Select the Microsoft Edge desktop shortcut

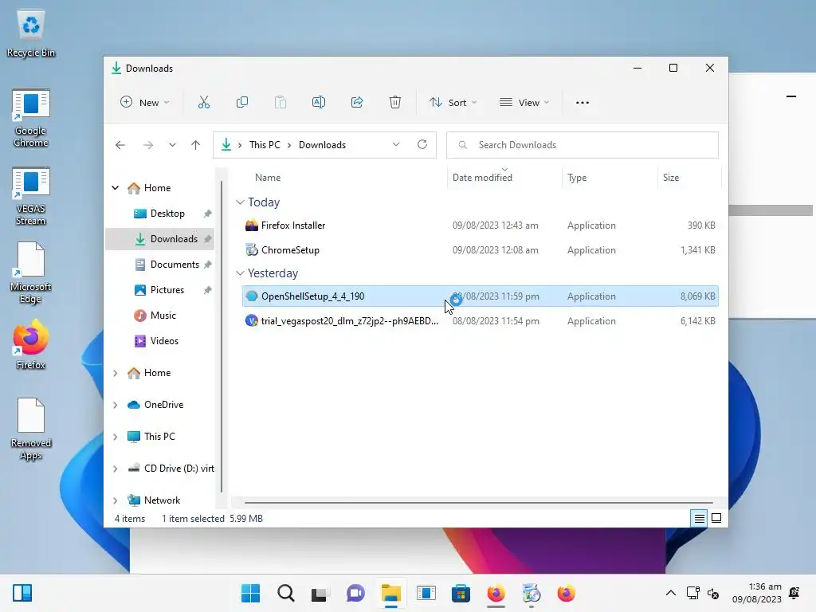(x=31, y=273)
